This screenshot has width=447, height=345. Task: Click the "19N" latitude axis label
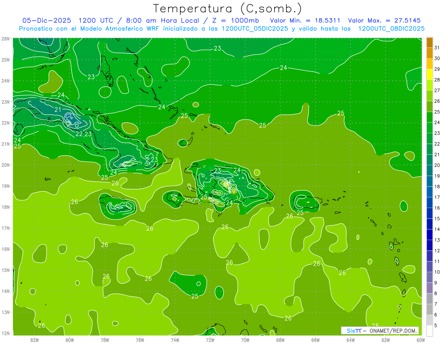tap(5, 186)
